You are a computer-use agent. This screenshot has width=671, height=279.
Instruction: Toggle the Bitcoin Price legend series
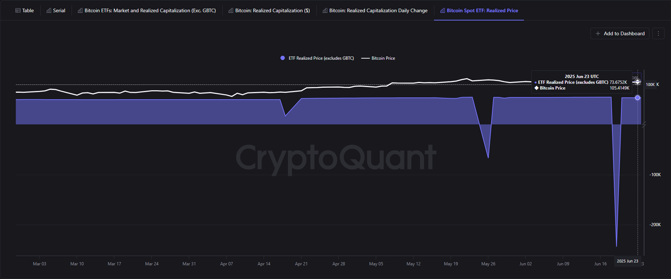click(378, 58)
